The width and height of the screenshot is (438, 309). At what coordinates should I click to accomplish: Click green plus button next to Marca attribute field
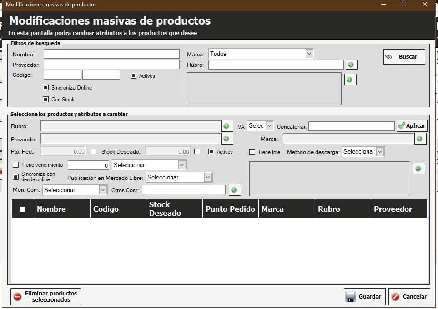(x=420, y=139)
